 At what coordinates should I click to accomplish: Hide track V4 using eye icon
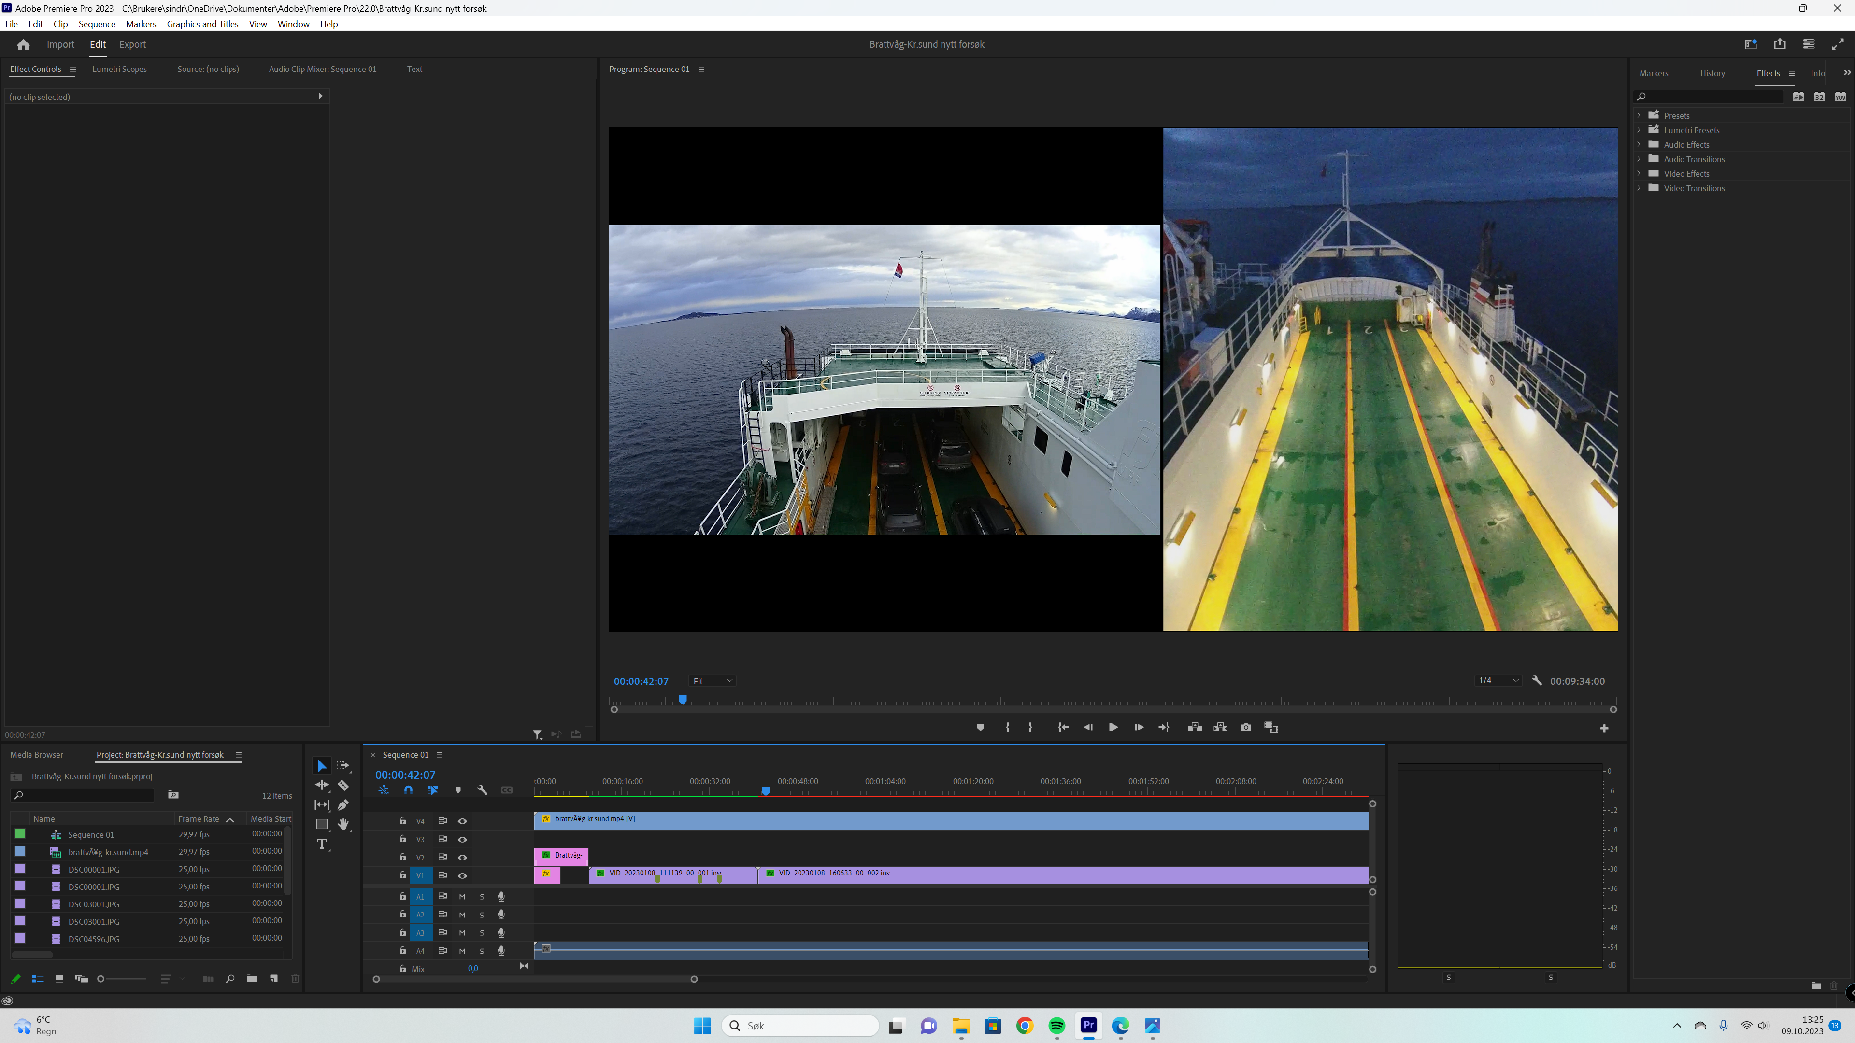tap(462, 820)
